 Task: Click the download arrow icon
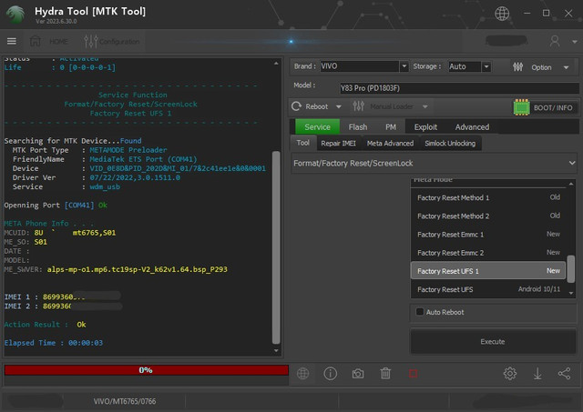point(537,374)
